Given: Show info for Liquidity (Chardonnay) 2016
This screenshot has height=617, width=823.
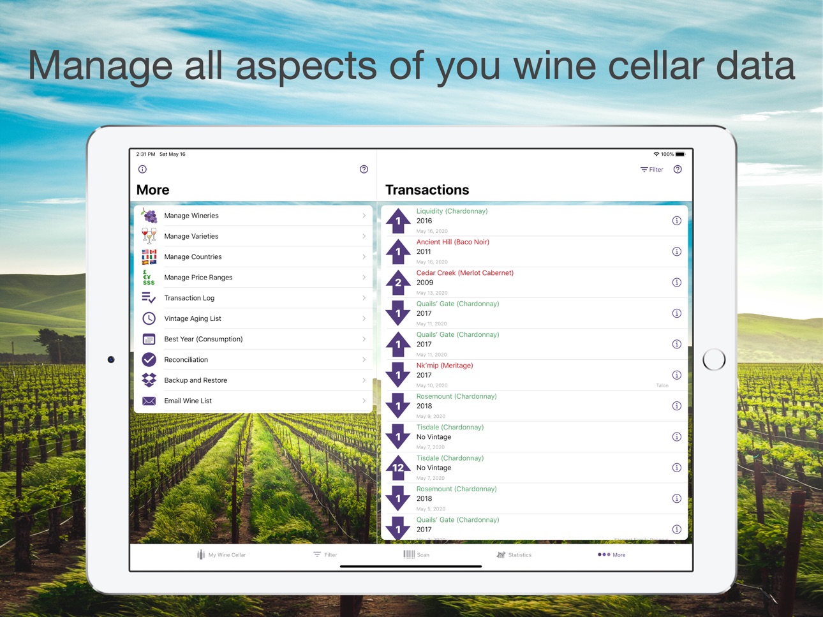Looking at the screenshot, I should coord(677,221).
